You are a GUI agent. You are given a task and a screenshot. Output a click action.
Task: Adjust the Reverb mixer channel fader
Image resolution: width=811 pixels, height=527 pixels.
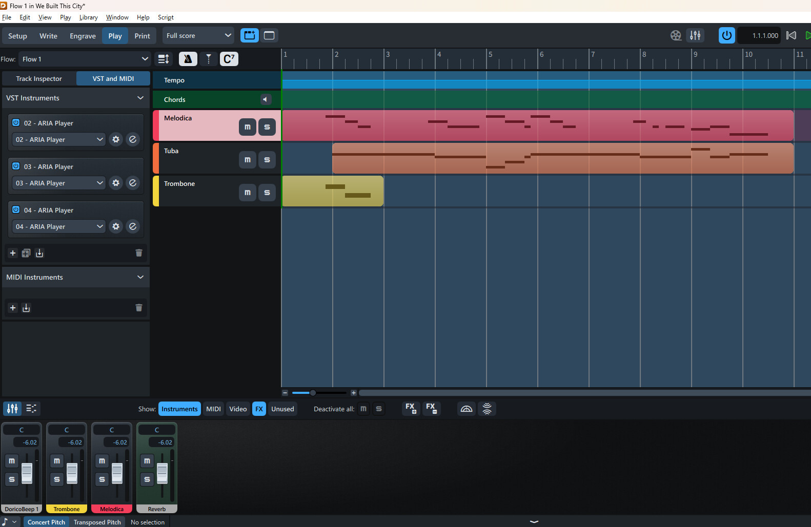(x=162, y=473)
